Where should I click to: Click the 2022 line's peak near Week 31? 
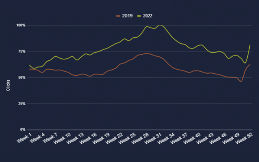tap(160, 25)
